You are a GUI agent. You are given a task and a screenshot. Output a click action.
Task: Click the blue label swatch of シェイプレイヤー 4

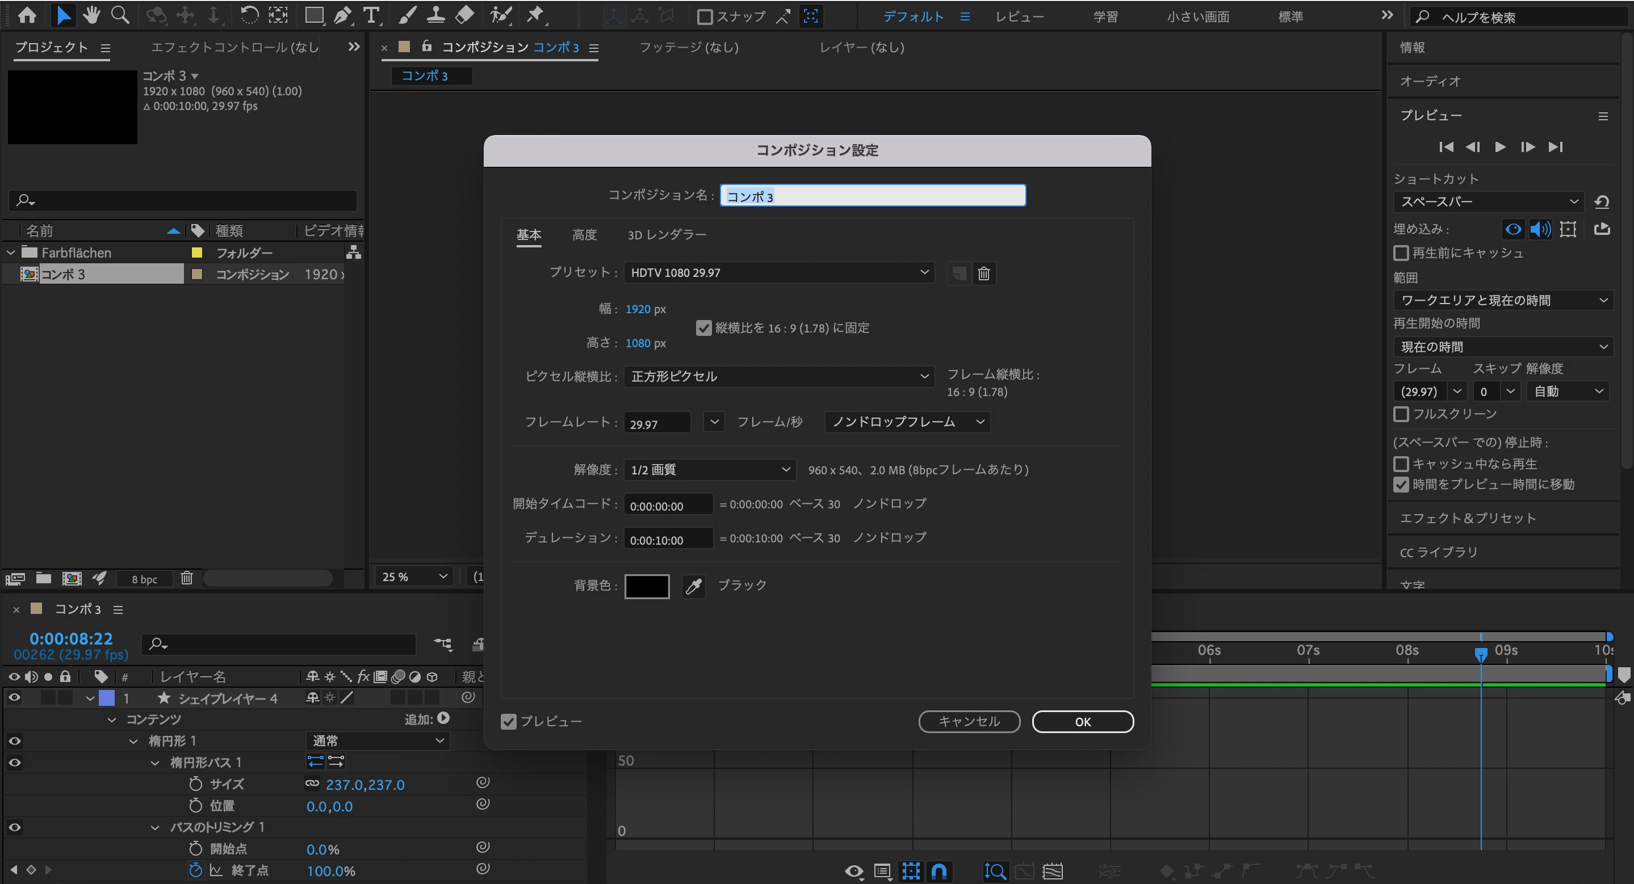(x=107, y=698)
